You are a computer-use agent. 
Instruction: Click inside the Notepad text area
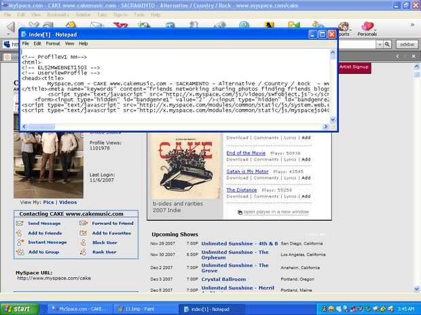coord(175,86)
